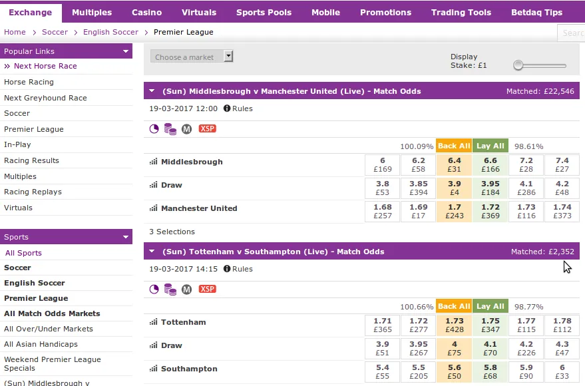585x386 pixels.
Task: Open the Multiples tab
Action: point(92,13)
